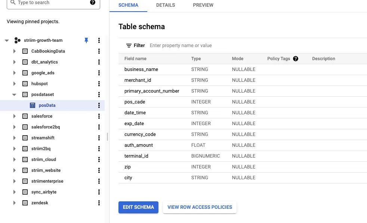Open more actions for striim-growth-team project

tap(99, 40)
